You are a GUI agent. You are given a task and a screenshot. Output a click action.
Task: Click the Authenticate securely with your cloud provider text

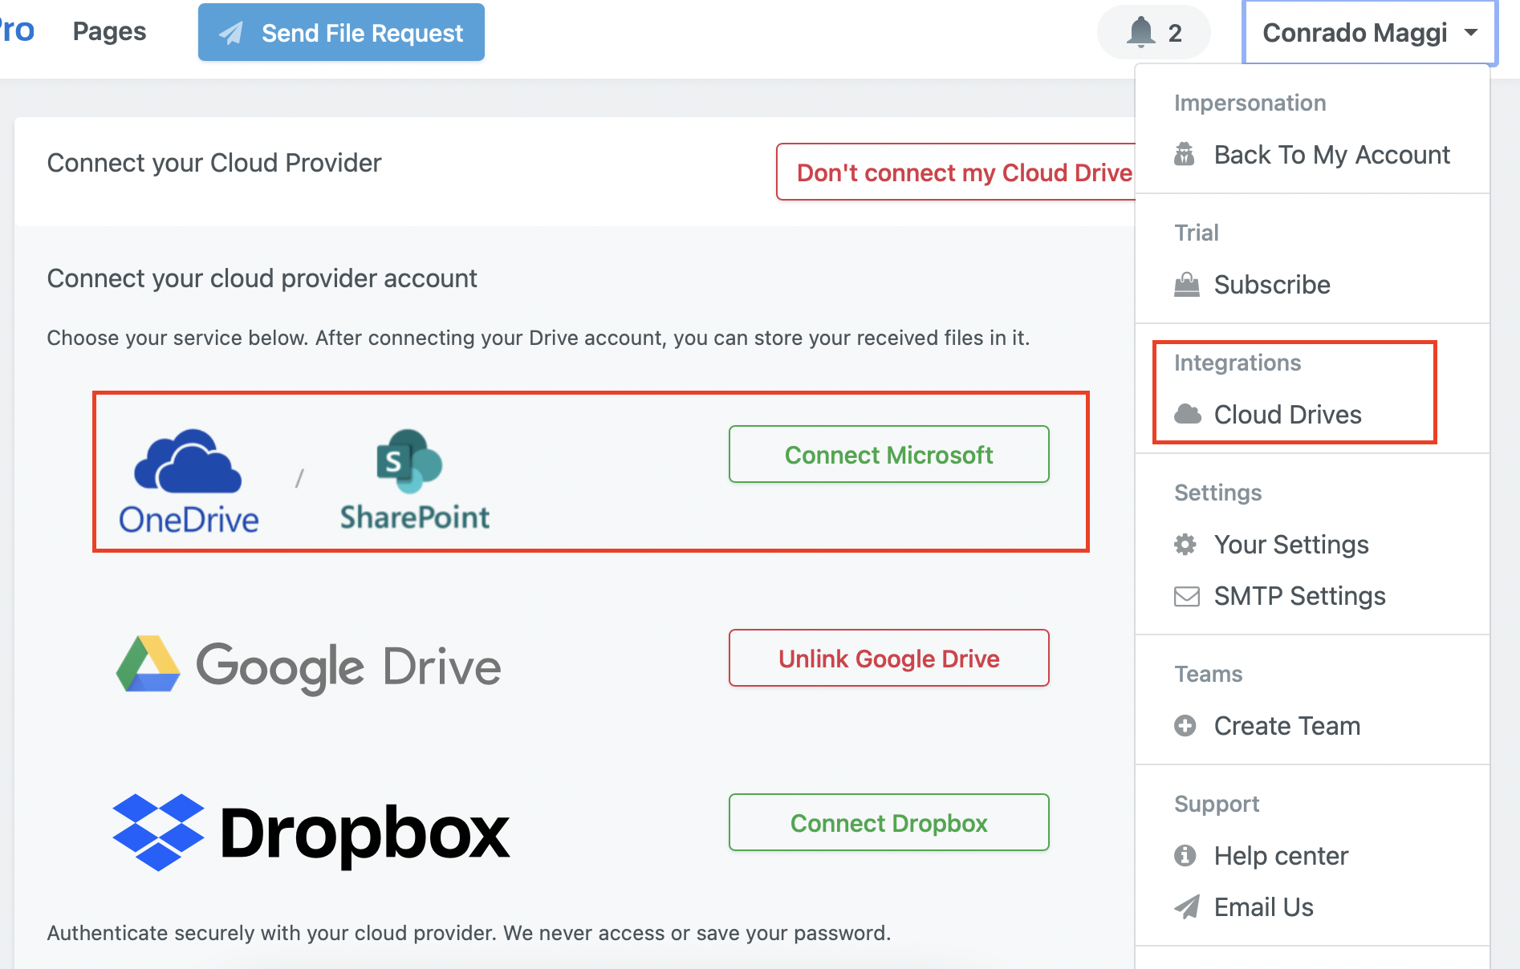coord(469,933)
